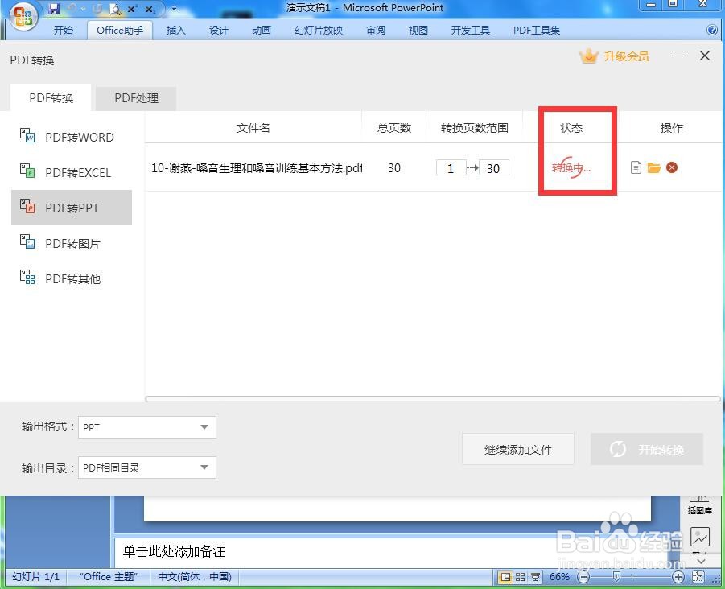Click the 升级会员 crown icon

pyautogui.click(x=590, y=56)
